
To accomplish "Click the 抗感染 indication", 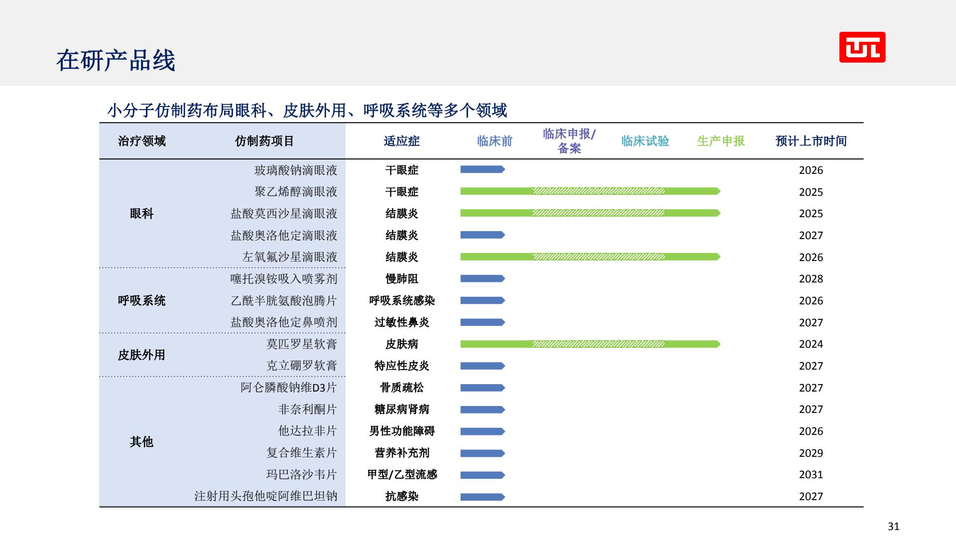I will [x=402, y=496].
